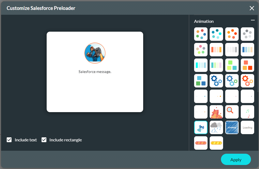Image resolution: width=259 pixels, height=169 pixels.
Task: Select the plain Loading text animation
Action: point(247,127)
